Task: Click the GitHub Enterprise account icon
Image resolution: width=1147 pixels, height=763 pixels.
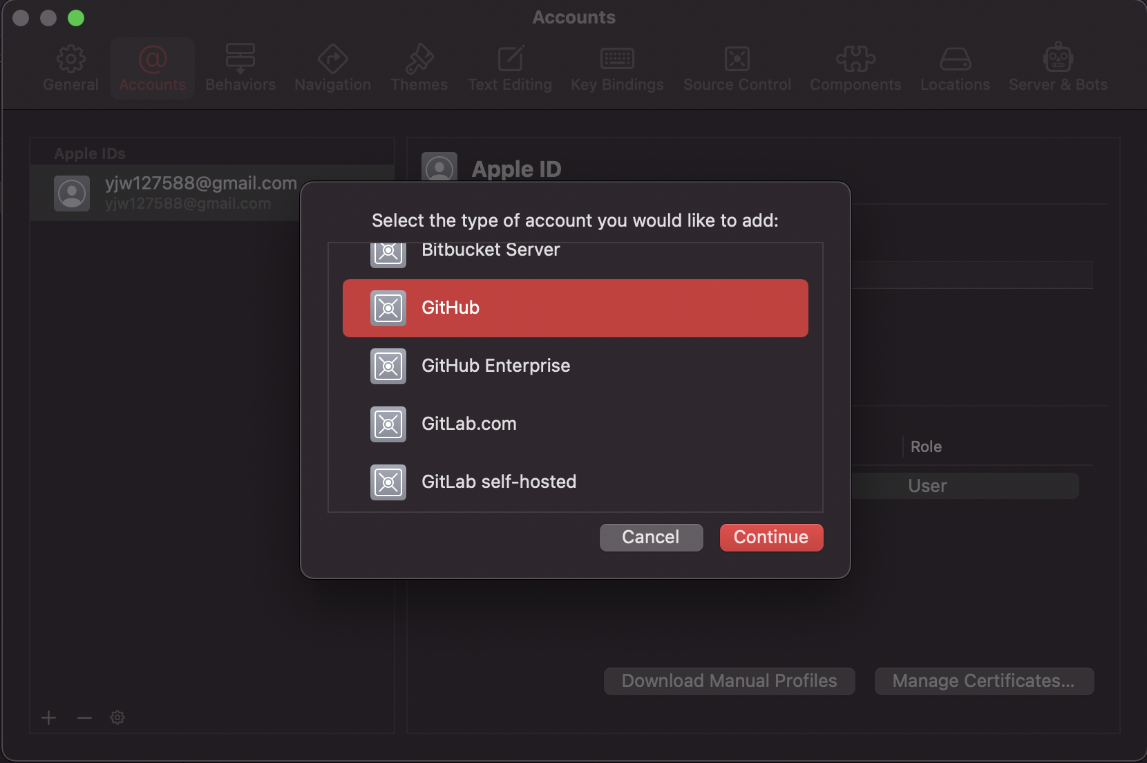Action: pos(388,366)
